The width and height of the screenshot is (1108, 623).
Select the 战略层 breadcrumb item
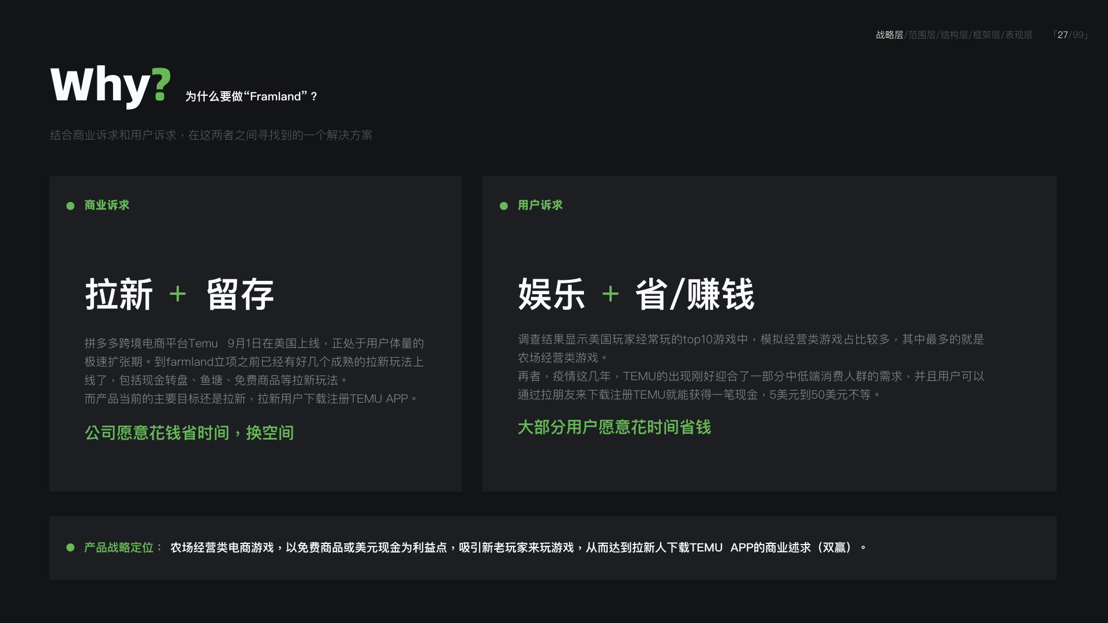pyautogui.click(x=889, y=35)
